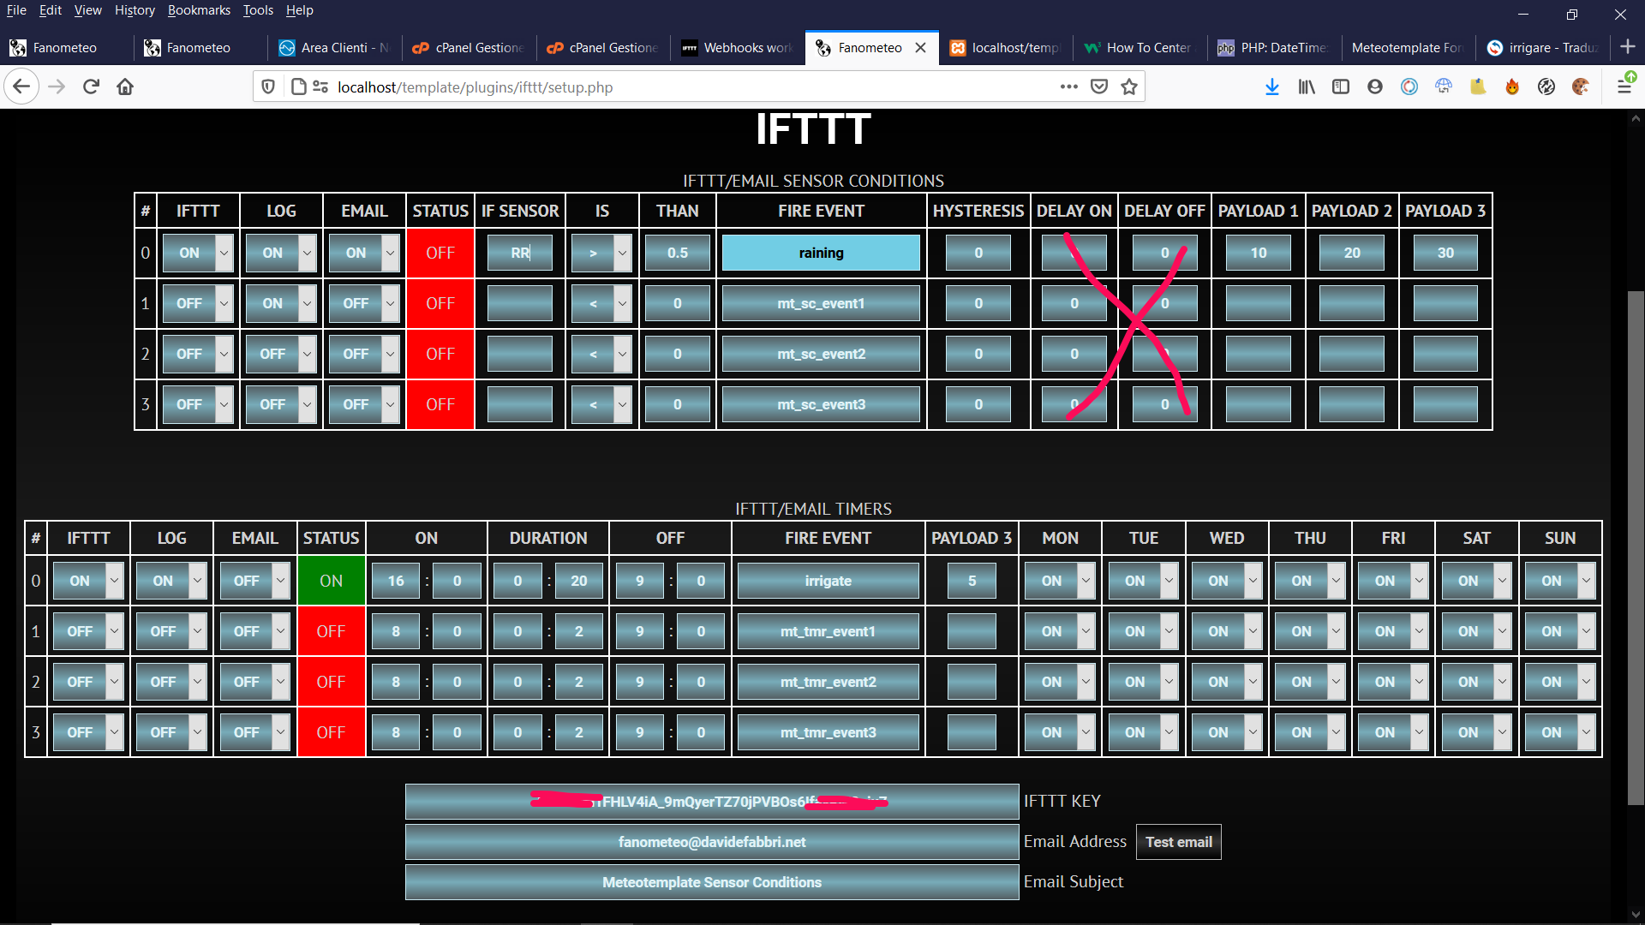Open the History menu
This screenshot has width=1645, height=925.
coord(135,10)
